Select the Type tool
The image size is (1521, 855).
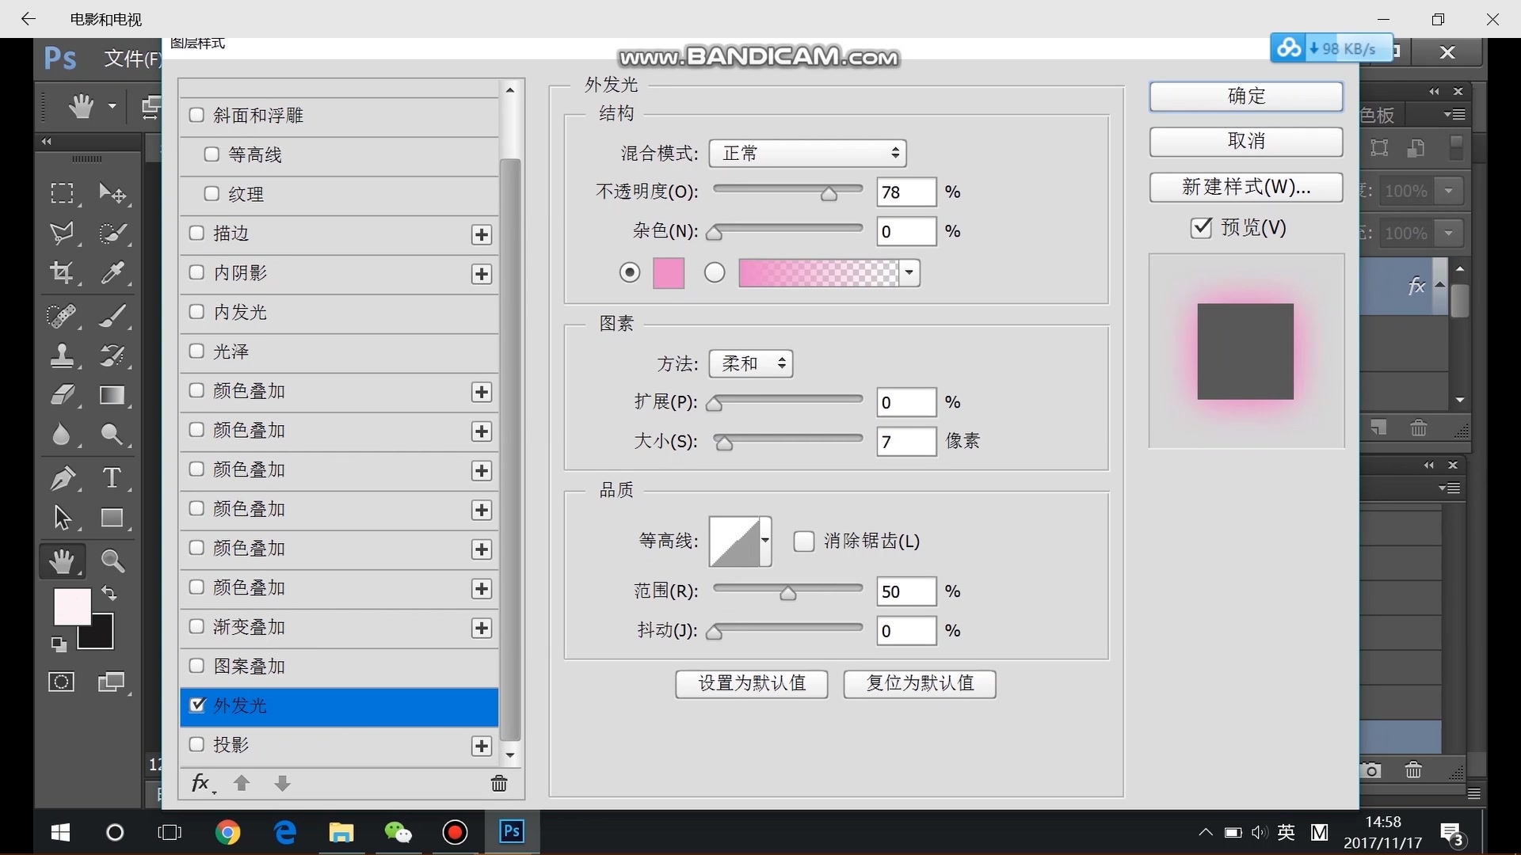(x=112, y=478)
